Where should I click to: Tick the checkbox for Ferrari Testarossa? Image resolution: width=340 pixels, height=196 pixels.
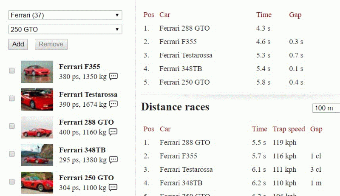pyautogui.click(x=12, y=98)
